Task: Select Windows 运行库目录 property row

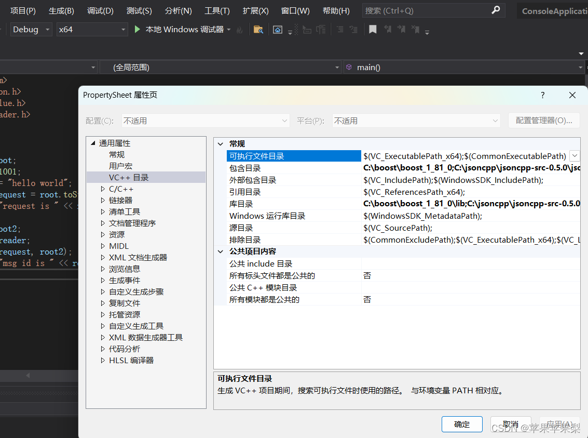Action: click(x=403, y=216)
